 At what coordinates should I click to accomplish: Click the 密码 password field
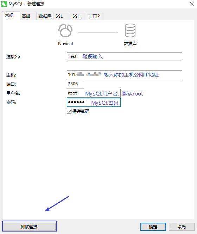[94, 102]
